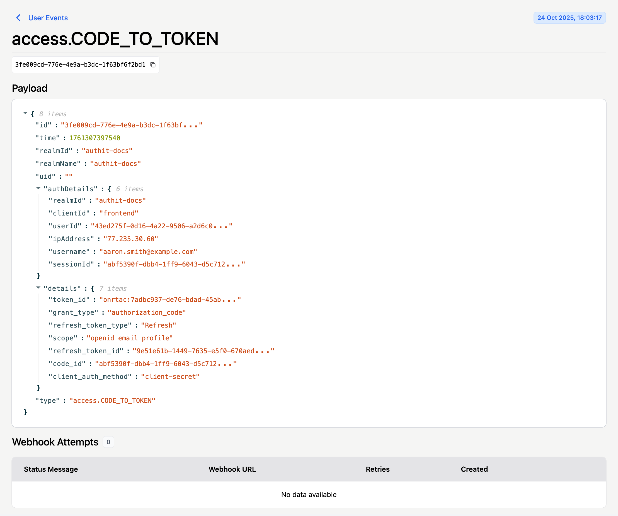Collapse the root JSON object
Viewport: 618px width, 516px height.
coord(25,113)
